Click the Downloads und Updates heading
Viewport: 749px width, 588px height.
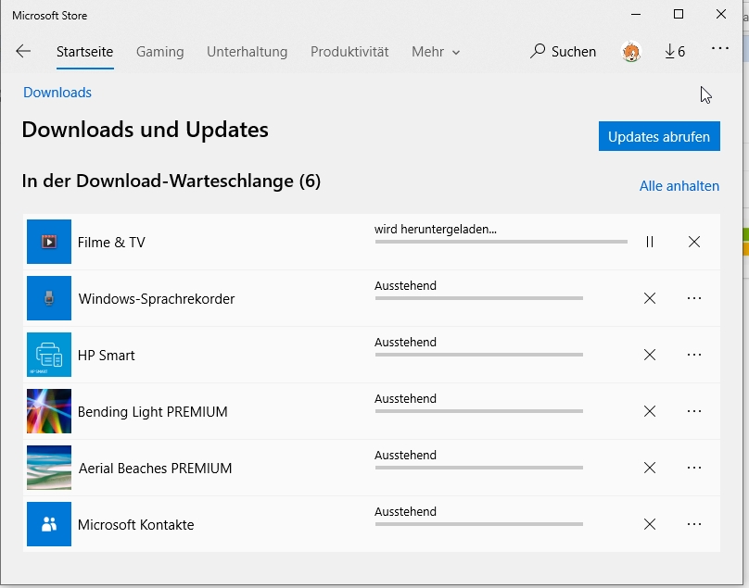click(x=146, y=130)
